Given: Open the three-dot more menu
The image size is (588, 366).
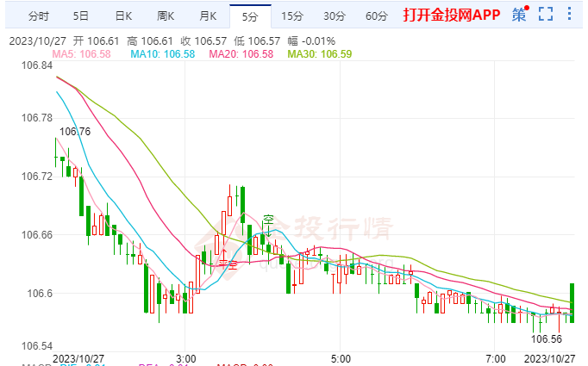Looking at the screenshot, I should coord(569,14).
